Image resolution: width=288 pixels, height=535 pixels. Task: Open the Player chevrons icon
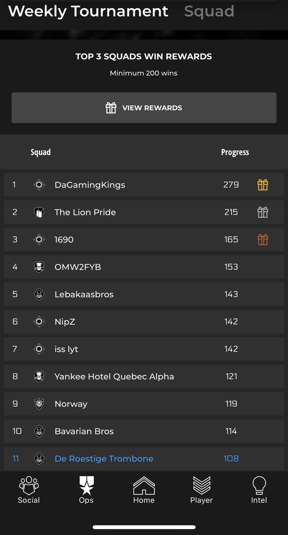pos(202,485)
